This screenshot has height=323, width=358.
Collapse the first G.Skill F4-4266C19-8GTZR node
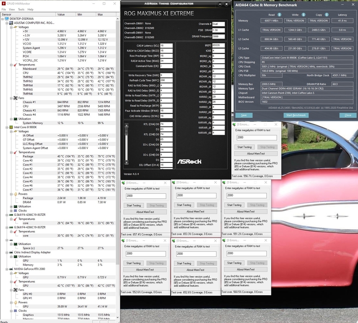7,215
